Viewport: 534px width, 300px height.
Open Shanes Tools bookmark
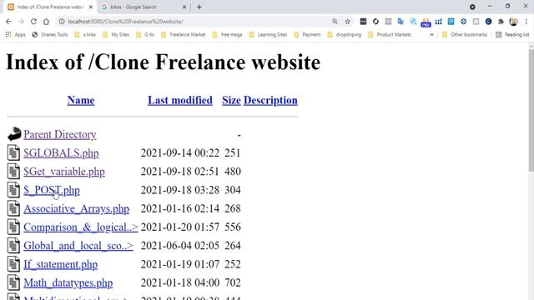[x=50, y=34]
